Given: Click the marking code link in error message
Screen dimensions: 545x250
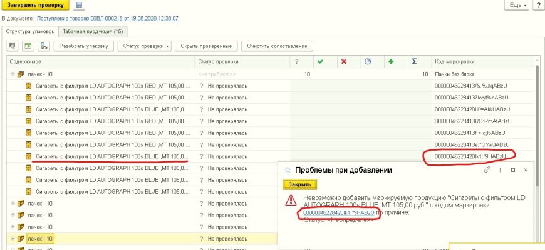Looking at the screenshot, I should tap(338, 213).
